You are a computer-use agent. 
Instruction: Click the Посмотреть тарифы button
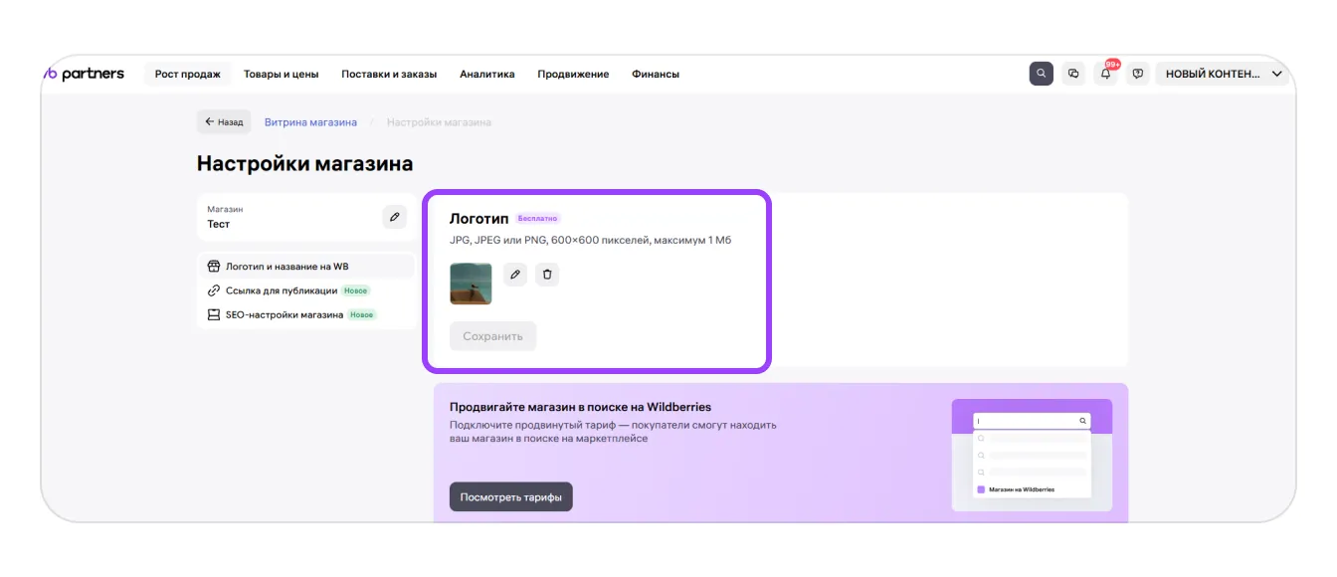tap(511, 496)
